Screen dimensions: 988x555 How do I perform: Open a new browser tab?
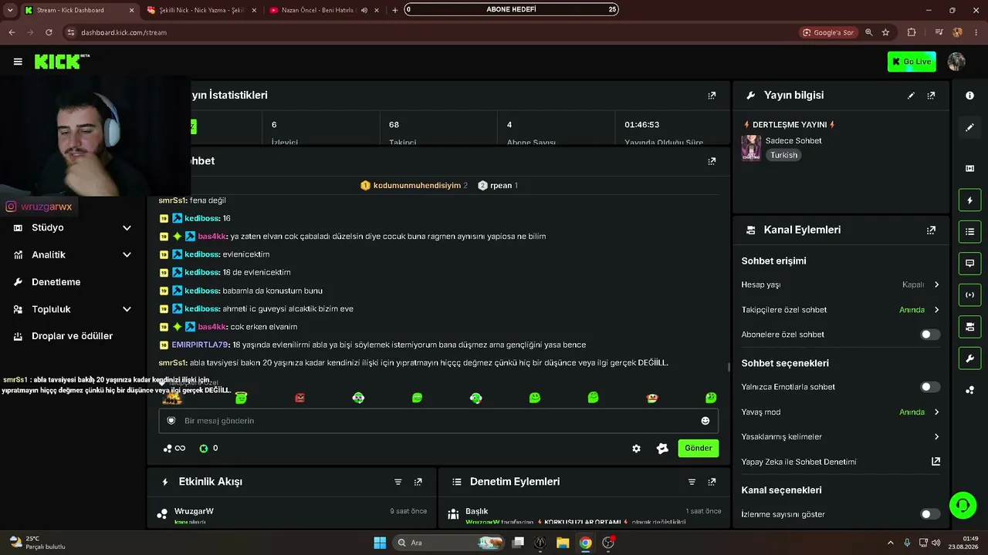[x=395, y=10]
